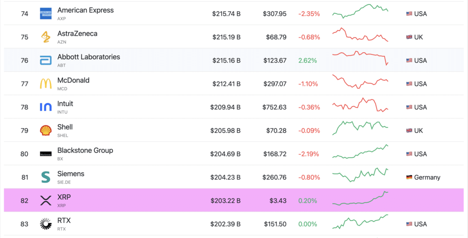This screenshot has width=468, height=238.
Task: Click the USA flag in Abbott Laboratories row
Action: 409,60
